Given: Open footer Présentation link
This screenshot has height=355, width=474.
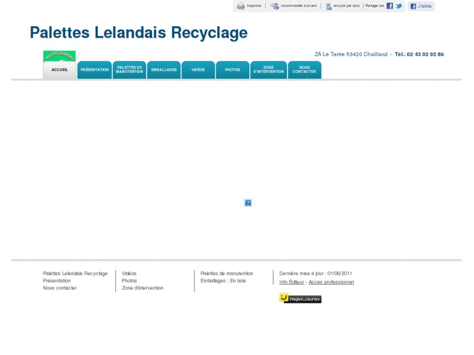Looking at the screenshot, I should pos(57,281).
